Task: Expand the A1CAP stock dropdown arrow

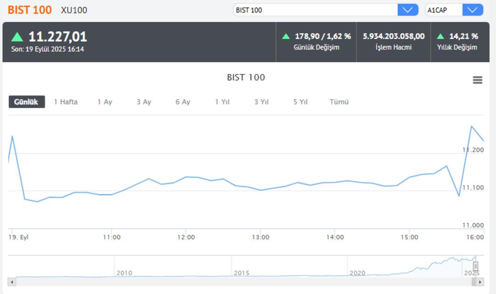Action: pos(473,10)
